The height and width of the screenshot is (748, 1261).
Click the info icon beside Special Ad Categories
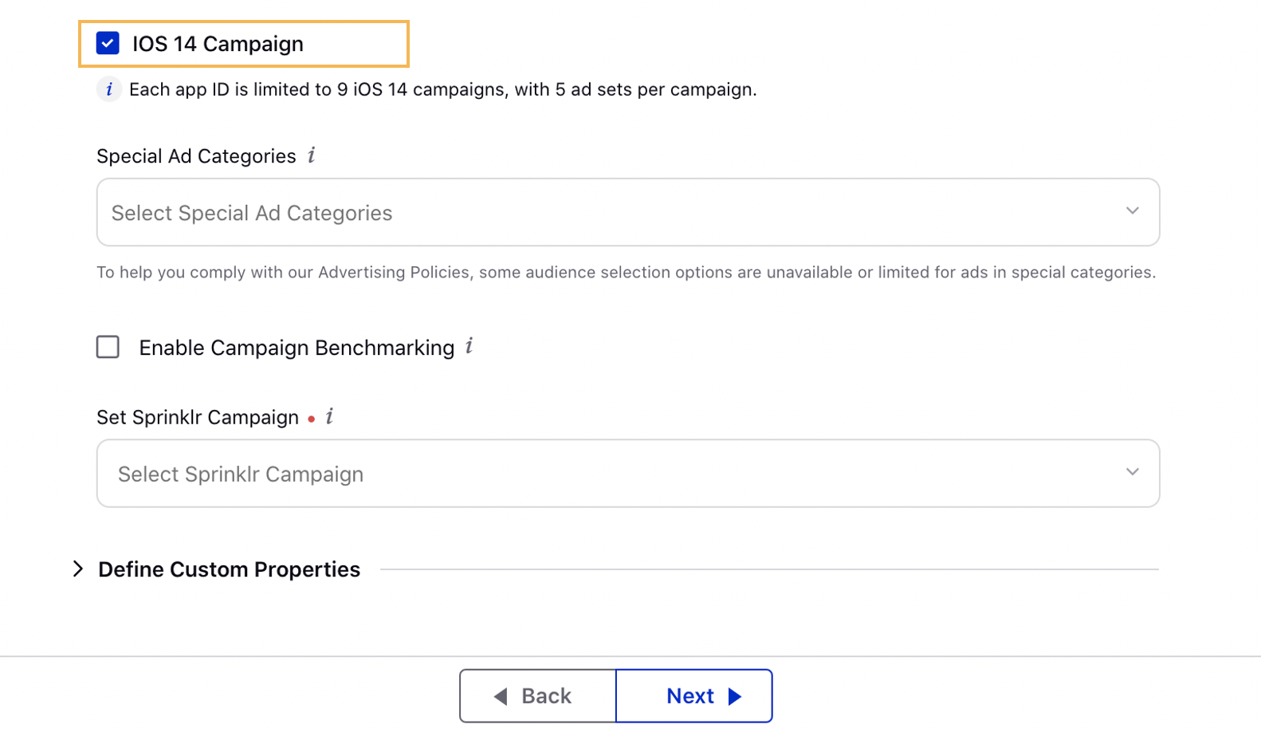(312, 155)
